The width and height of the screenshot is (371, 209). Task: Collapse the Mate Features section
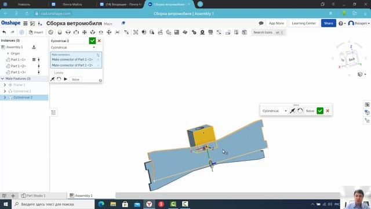point(2,78)
